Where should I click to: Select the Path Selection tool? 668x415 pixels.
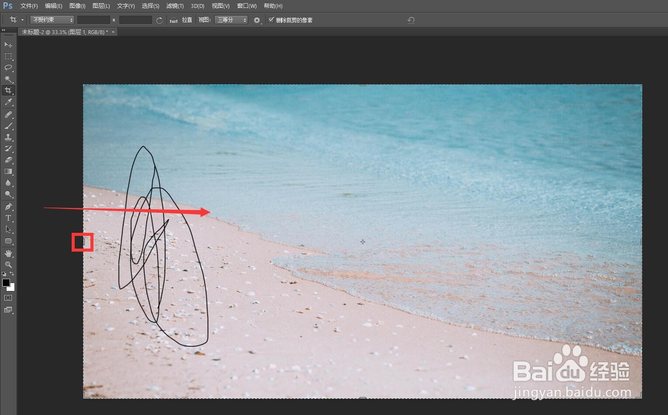point(8,229)
